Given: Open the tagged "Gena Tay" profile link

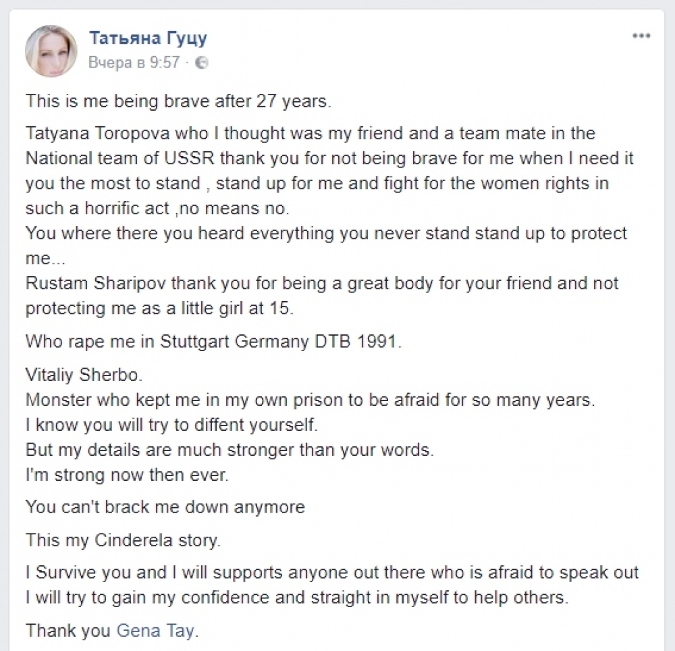Looking at the screenshot, I should [x=155, y=631].
